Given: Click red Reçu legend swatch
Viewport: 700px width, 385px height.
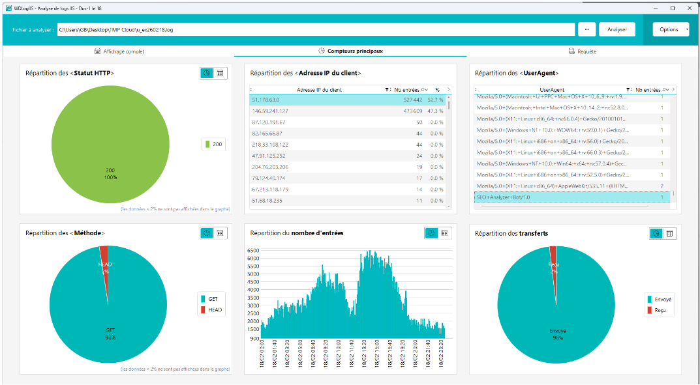Looking at the screenshot, I should 650,310.
